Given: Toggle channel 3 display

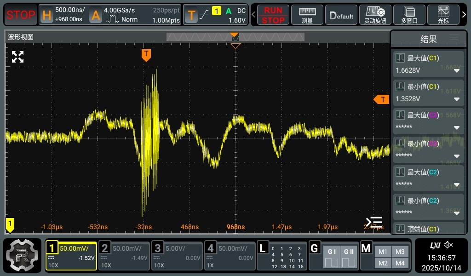Looking at the screenshot, I should click(177, 256).
